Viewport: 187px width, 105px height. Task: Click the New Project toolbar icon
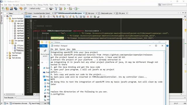7,8
